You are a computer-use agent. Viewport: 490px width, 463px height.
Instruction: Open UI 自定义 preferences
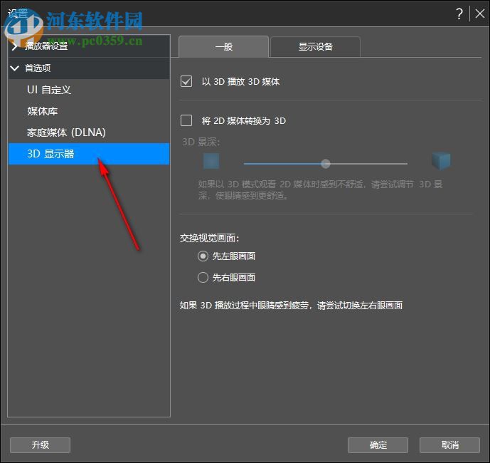89,90
